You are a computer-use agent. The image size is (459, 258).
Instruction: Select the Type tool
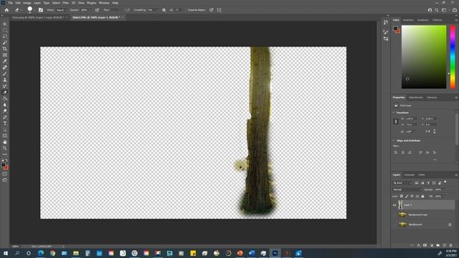point(5,123)
